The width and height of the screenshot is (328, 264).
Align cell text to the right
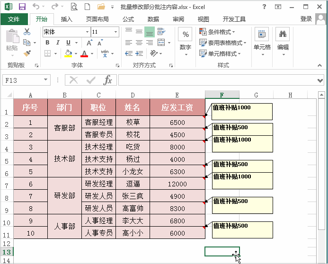click(x=150, y=43)
